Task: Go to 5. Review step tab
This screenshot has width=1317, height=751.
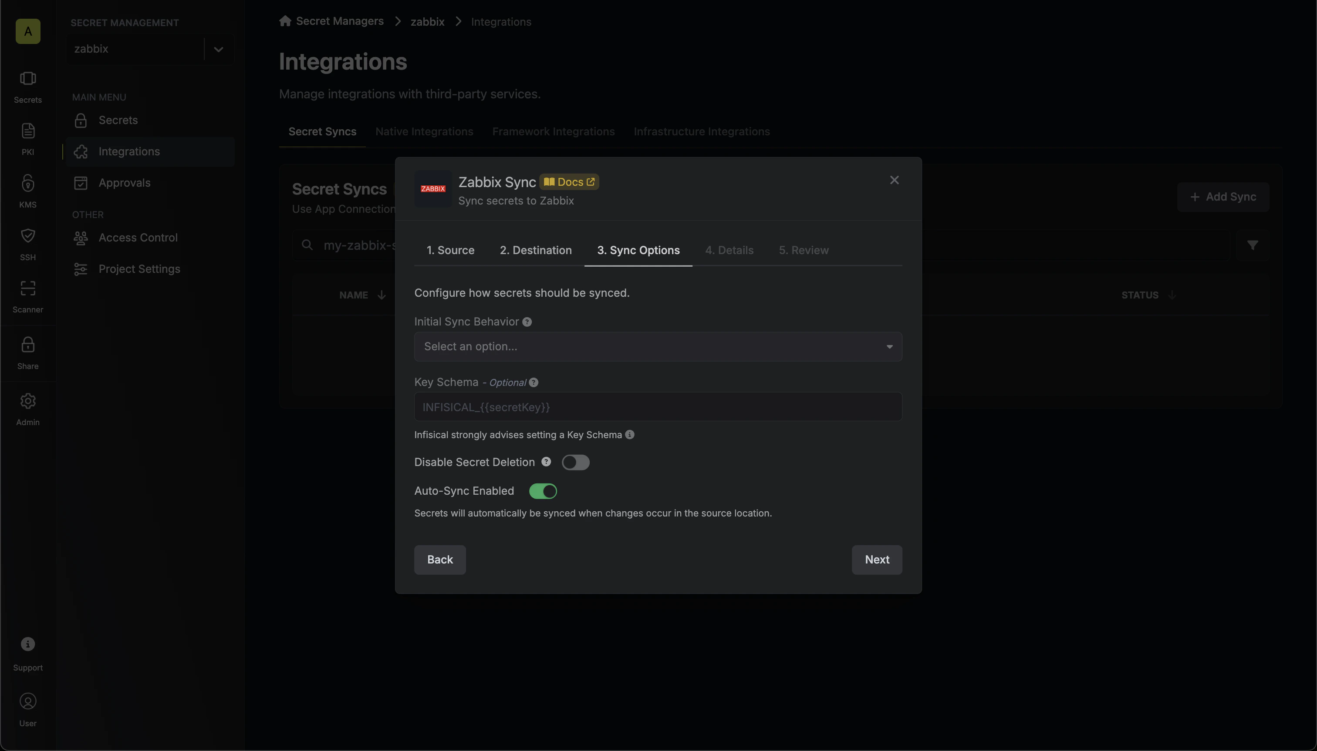Action: click(804, 251)
